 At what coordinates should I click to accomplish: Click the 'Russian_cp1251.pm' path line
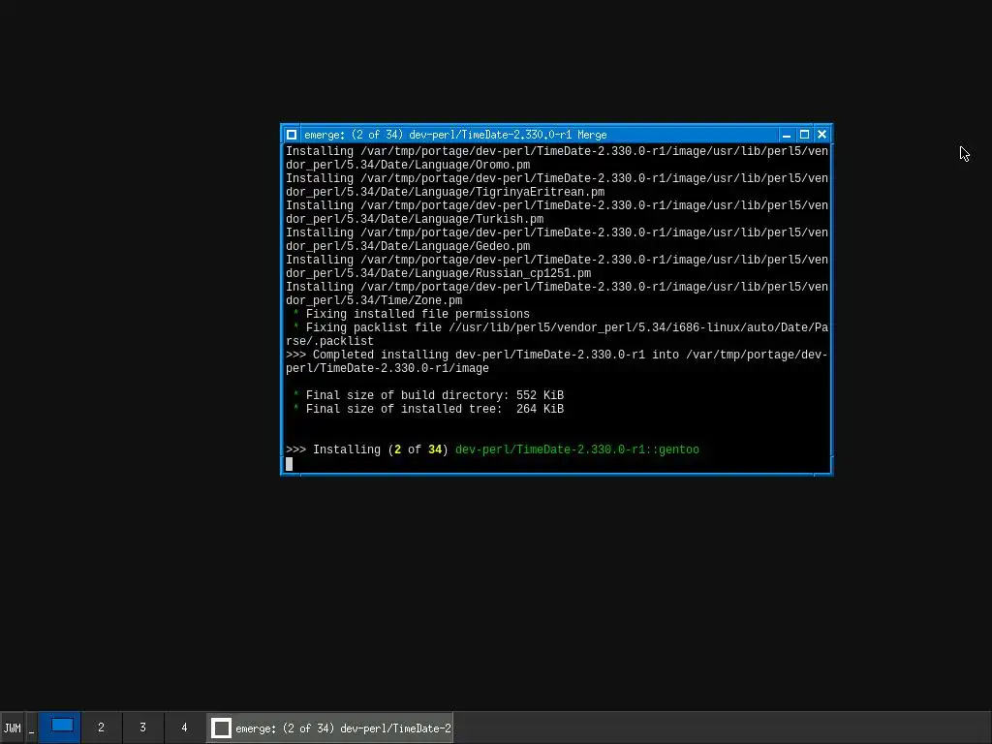439,274
